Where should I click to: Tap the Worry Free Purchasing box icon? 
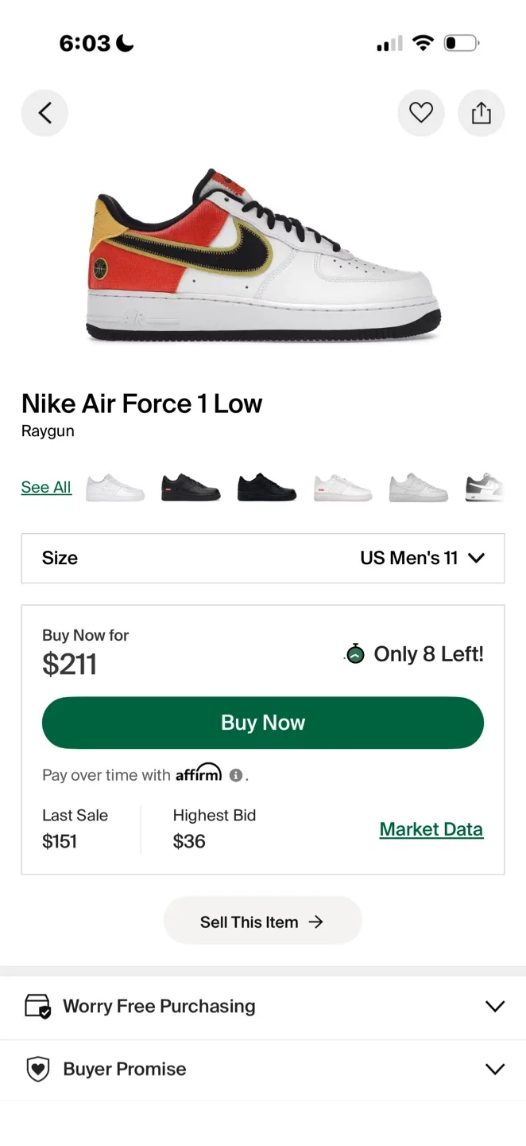(x=37, y=1005)
